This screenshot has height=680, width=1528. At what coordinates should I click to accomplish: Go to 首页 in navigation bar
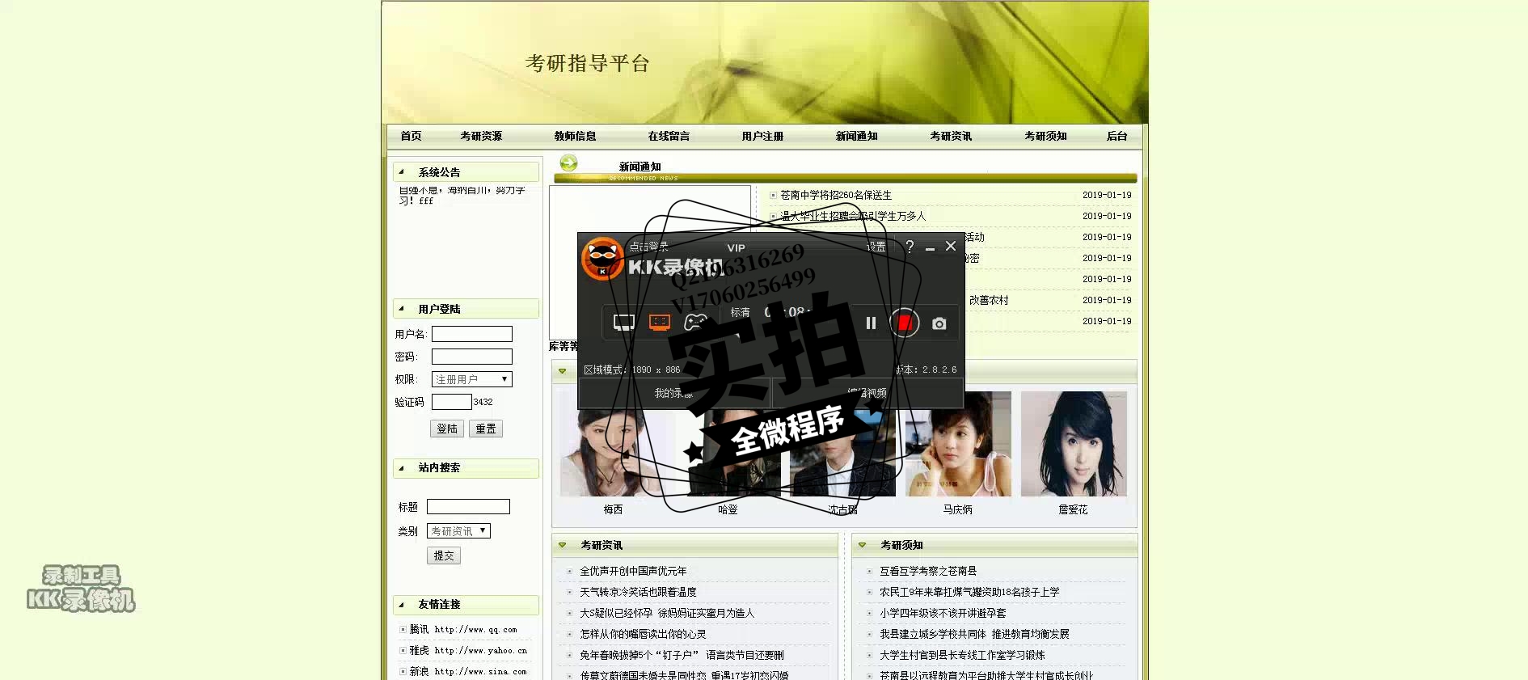pyautogui.click(x=411, y=136)
